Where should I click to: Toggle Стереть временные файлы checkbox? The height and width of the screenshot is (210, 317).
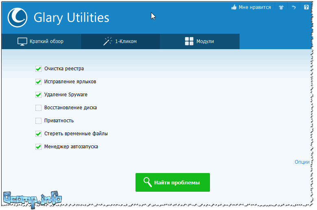[38, 134]
